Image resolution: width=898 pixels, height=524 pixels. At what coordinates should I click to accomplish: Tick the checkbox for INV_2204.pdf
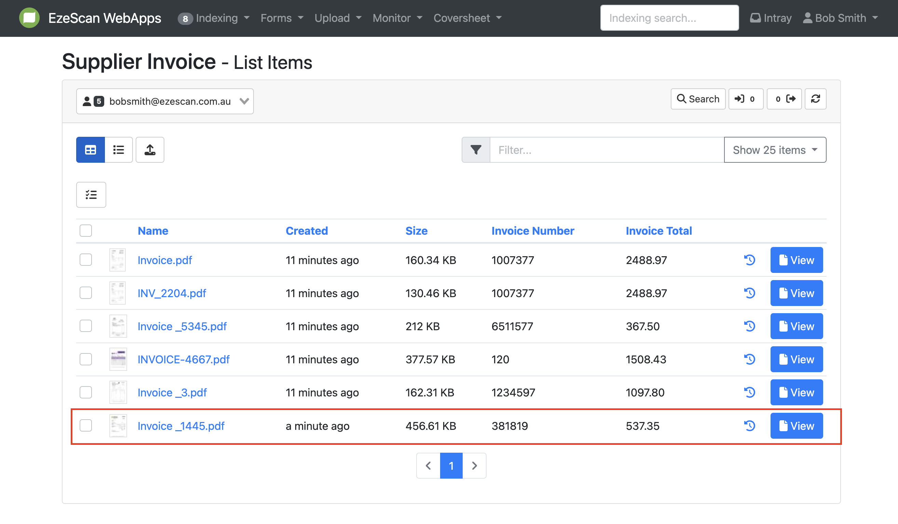coord(86,293)
